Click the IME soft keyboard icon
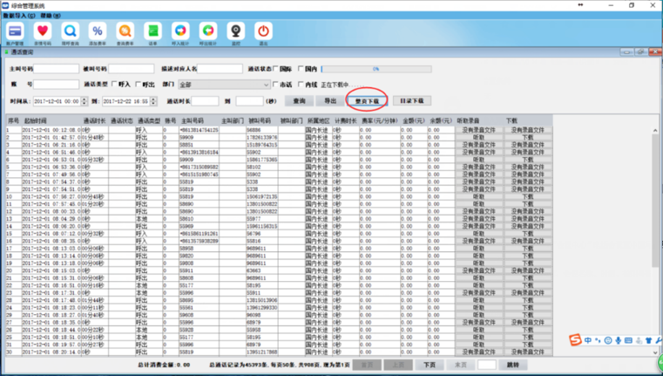The height and width of the screenshot is (376, 663). pyautogui.click(x=628, y=340)
